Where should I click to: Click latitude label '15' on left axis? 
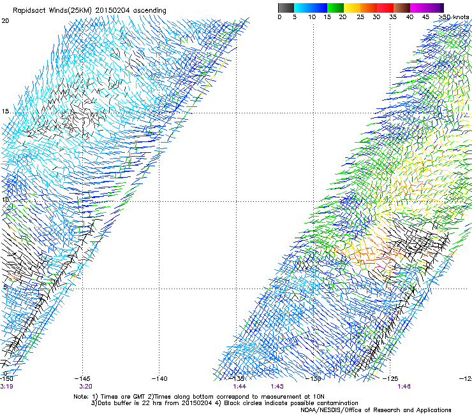(5, 111)
